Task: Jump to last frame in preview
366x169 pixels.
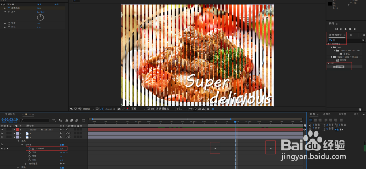Action: tap(355, 29)
